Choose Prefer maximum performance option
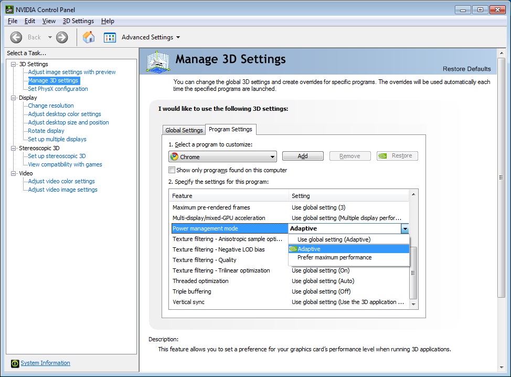 [x=349, y=257]
